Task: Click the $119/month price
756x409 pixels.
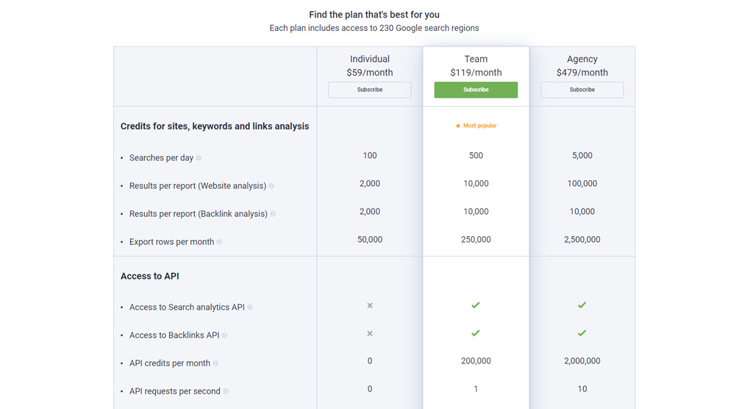Action: pos(476,72)
